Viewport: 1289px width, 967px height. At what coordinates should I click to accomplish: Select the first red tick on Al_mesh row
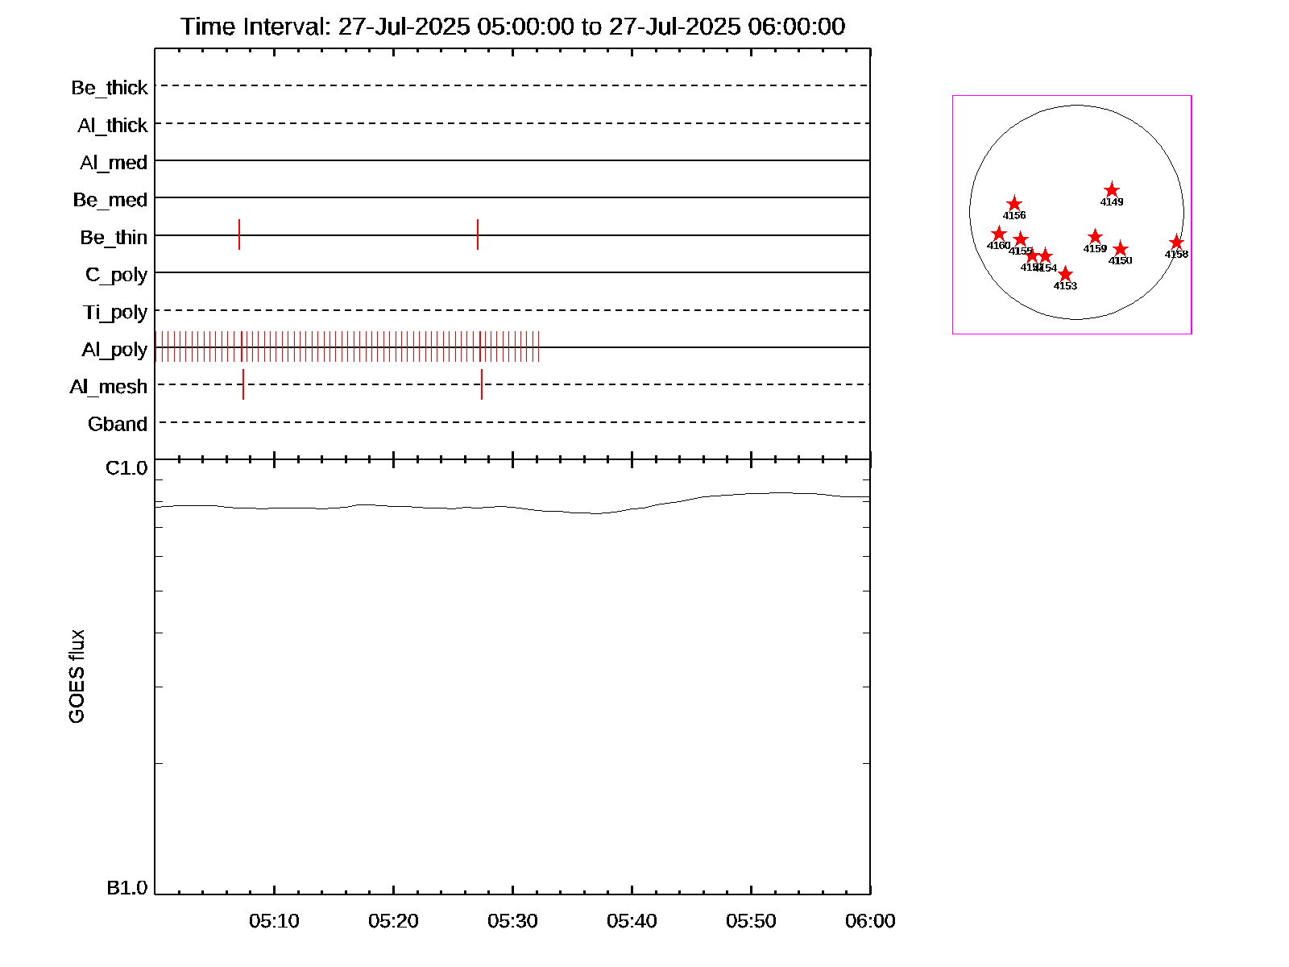click(243, 384)
